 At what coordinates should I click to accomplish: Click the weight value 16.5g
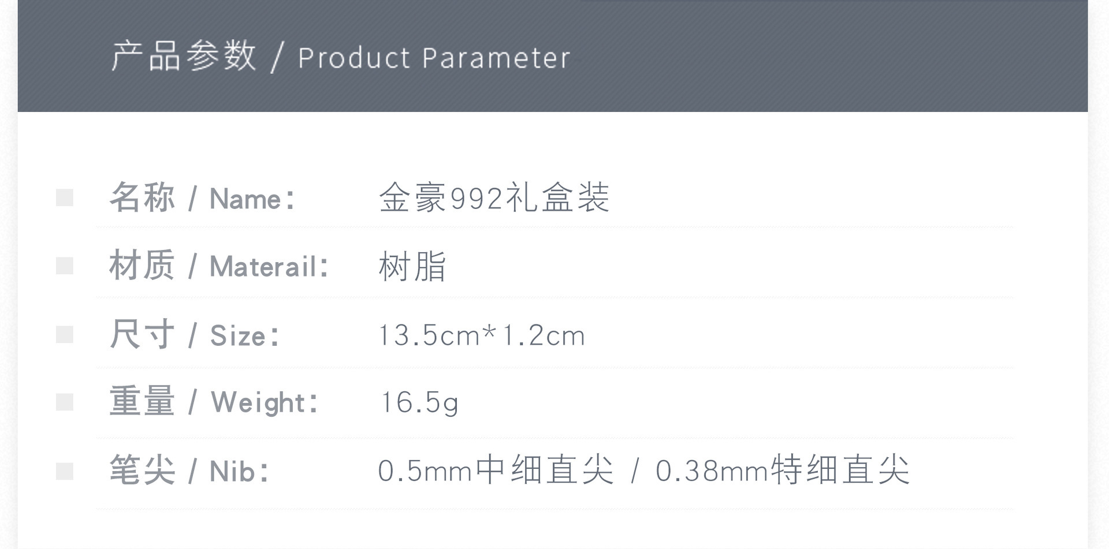pos(419,402)
